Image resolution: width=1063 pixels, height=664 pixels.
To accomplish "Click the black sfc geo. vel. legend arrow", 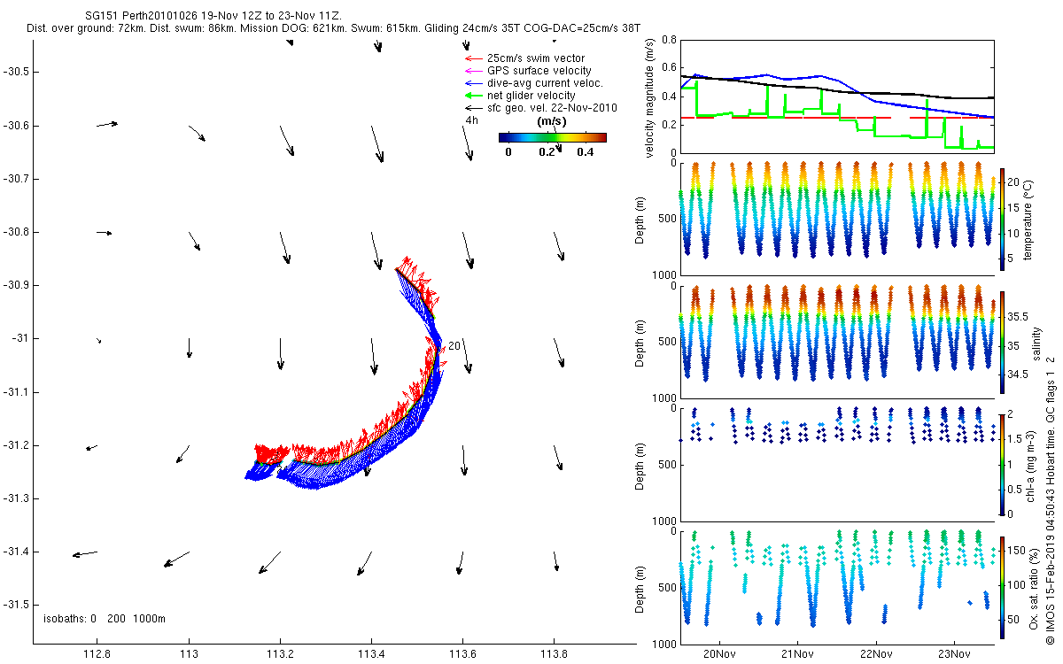I will 472,108.
